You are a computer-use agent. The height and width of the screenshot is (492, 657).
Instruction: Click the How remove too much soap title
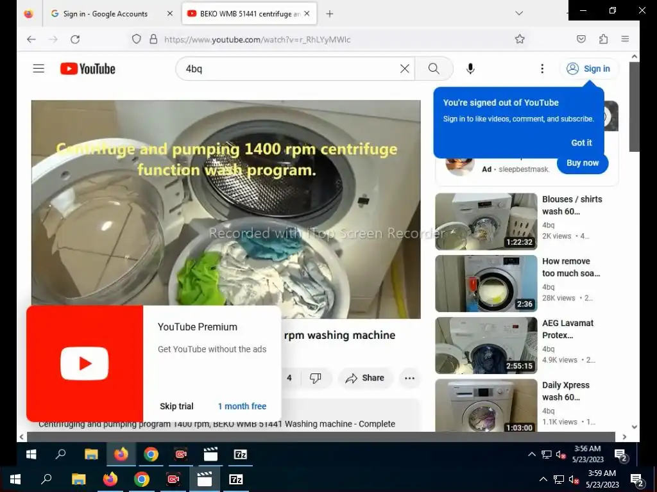571,267
